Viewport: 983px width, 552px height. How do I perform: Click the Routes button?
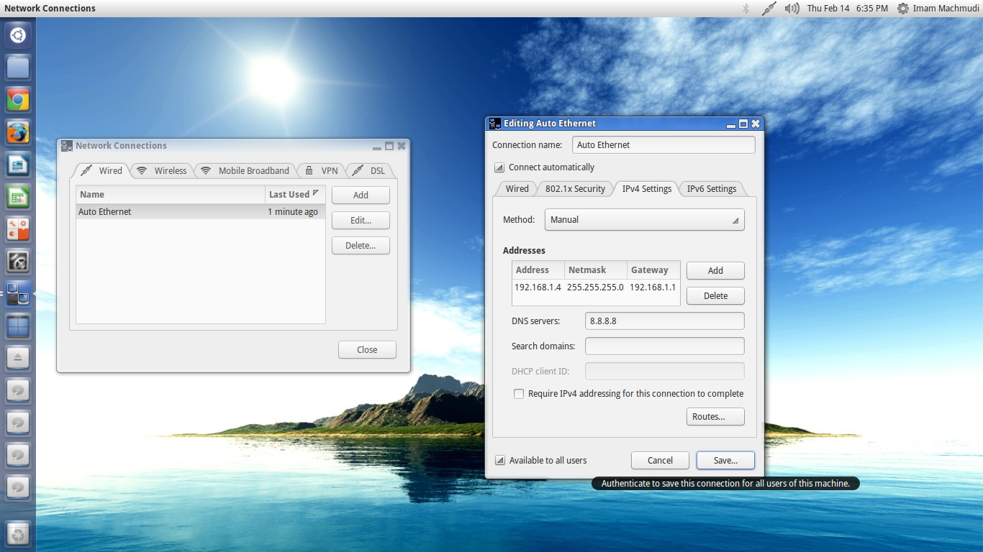(715, 416)
